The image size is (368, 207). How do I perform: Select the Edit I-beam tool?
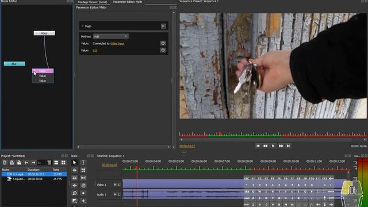[83, 162]
